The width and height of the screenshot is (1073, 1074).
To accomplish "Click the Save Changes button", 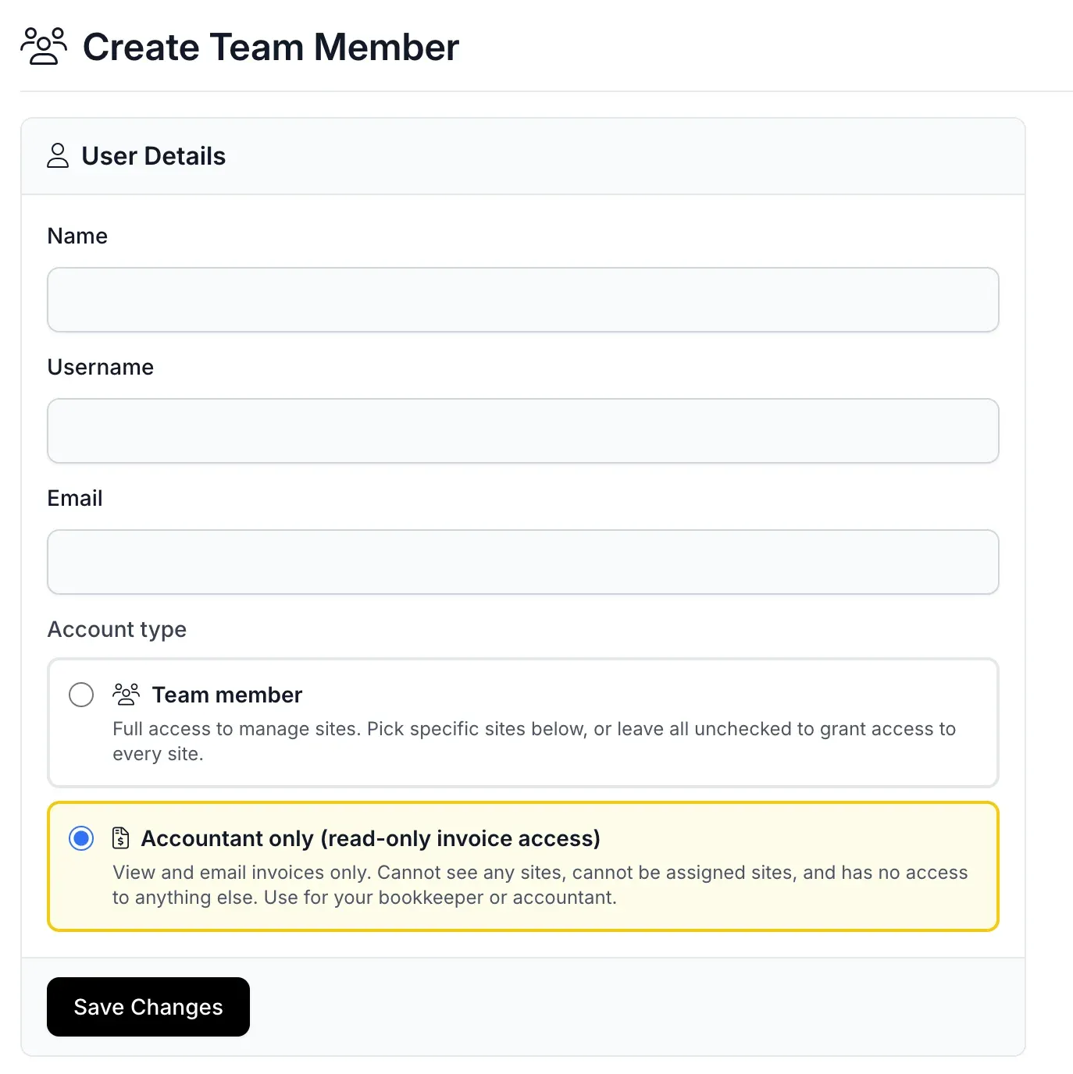I will [x=148, y=1007].
